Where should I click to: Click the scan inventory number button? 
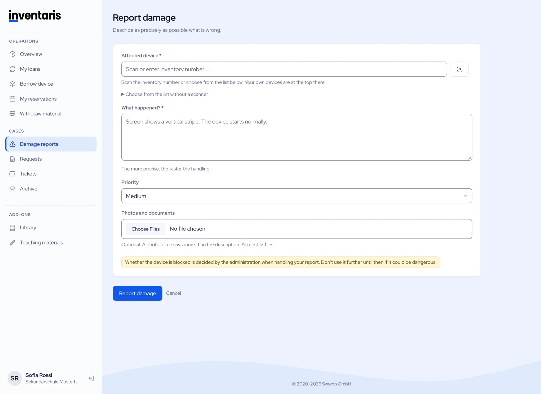click(460, 69)
